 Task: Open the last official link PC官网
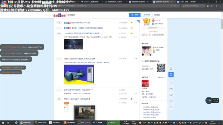150,117
